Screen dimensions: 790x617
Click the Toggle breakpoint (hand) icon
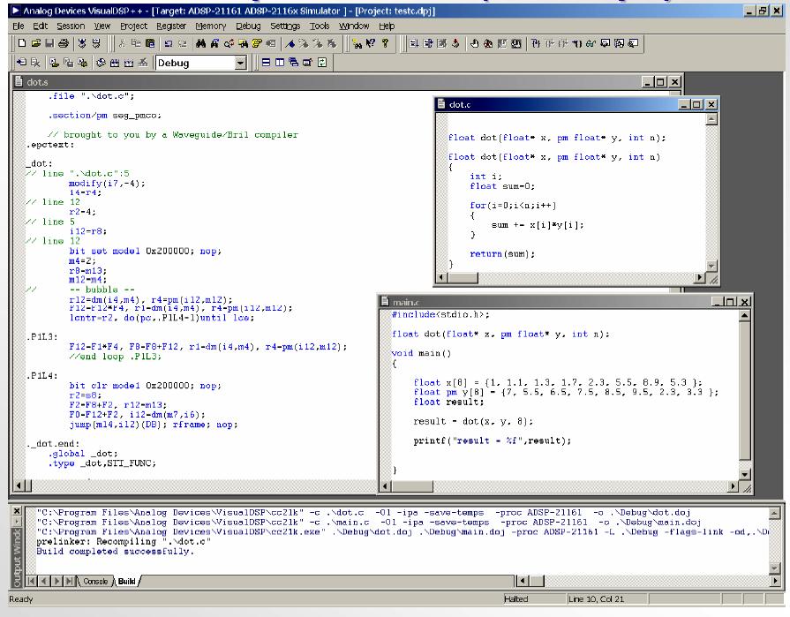pyautogui.click(x=474, y=43)
